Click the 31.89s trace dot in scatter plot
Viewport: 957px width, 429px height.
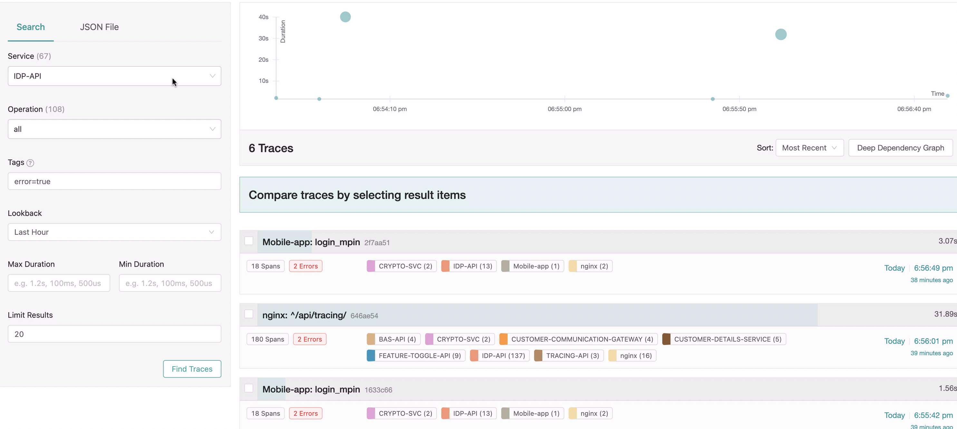point(780,34)
